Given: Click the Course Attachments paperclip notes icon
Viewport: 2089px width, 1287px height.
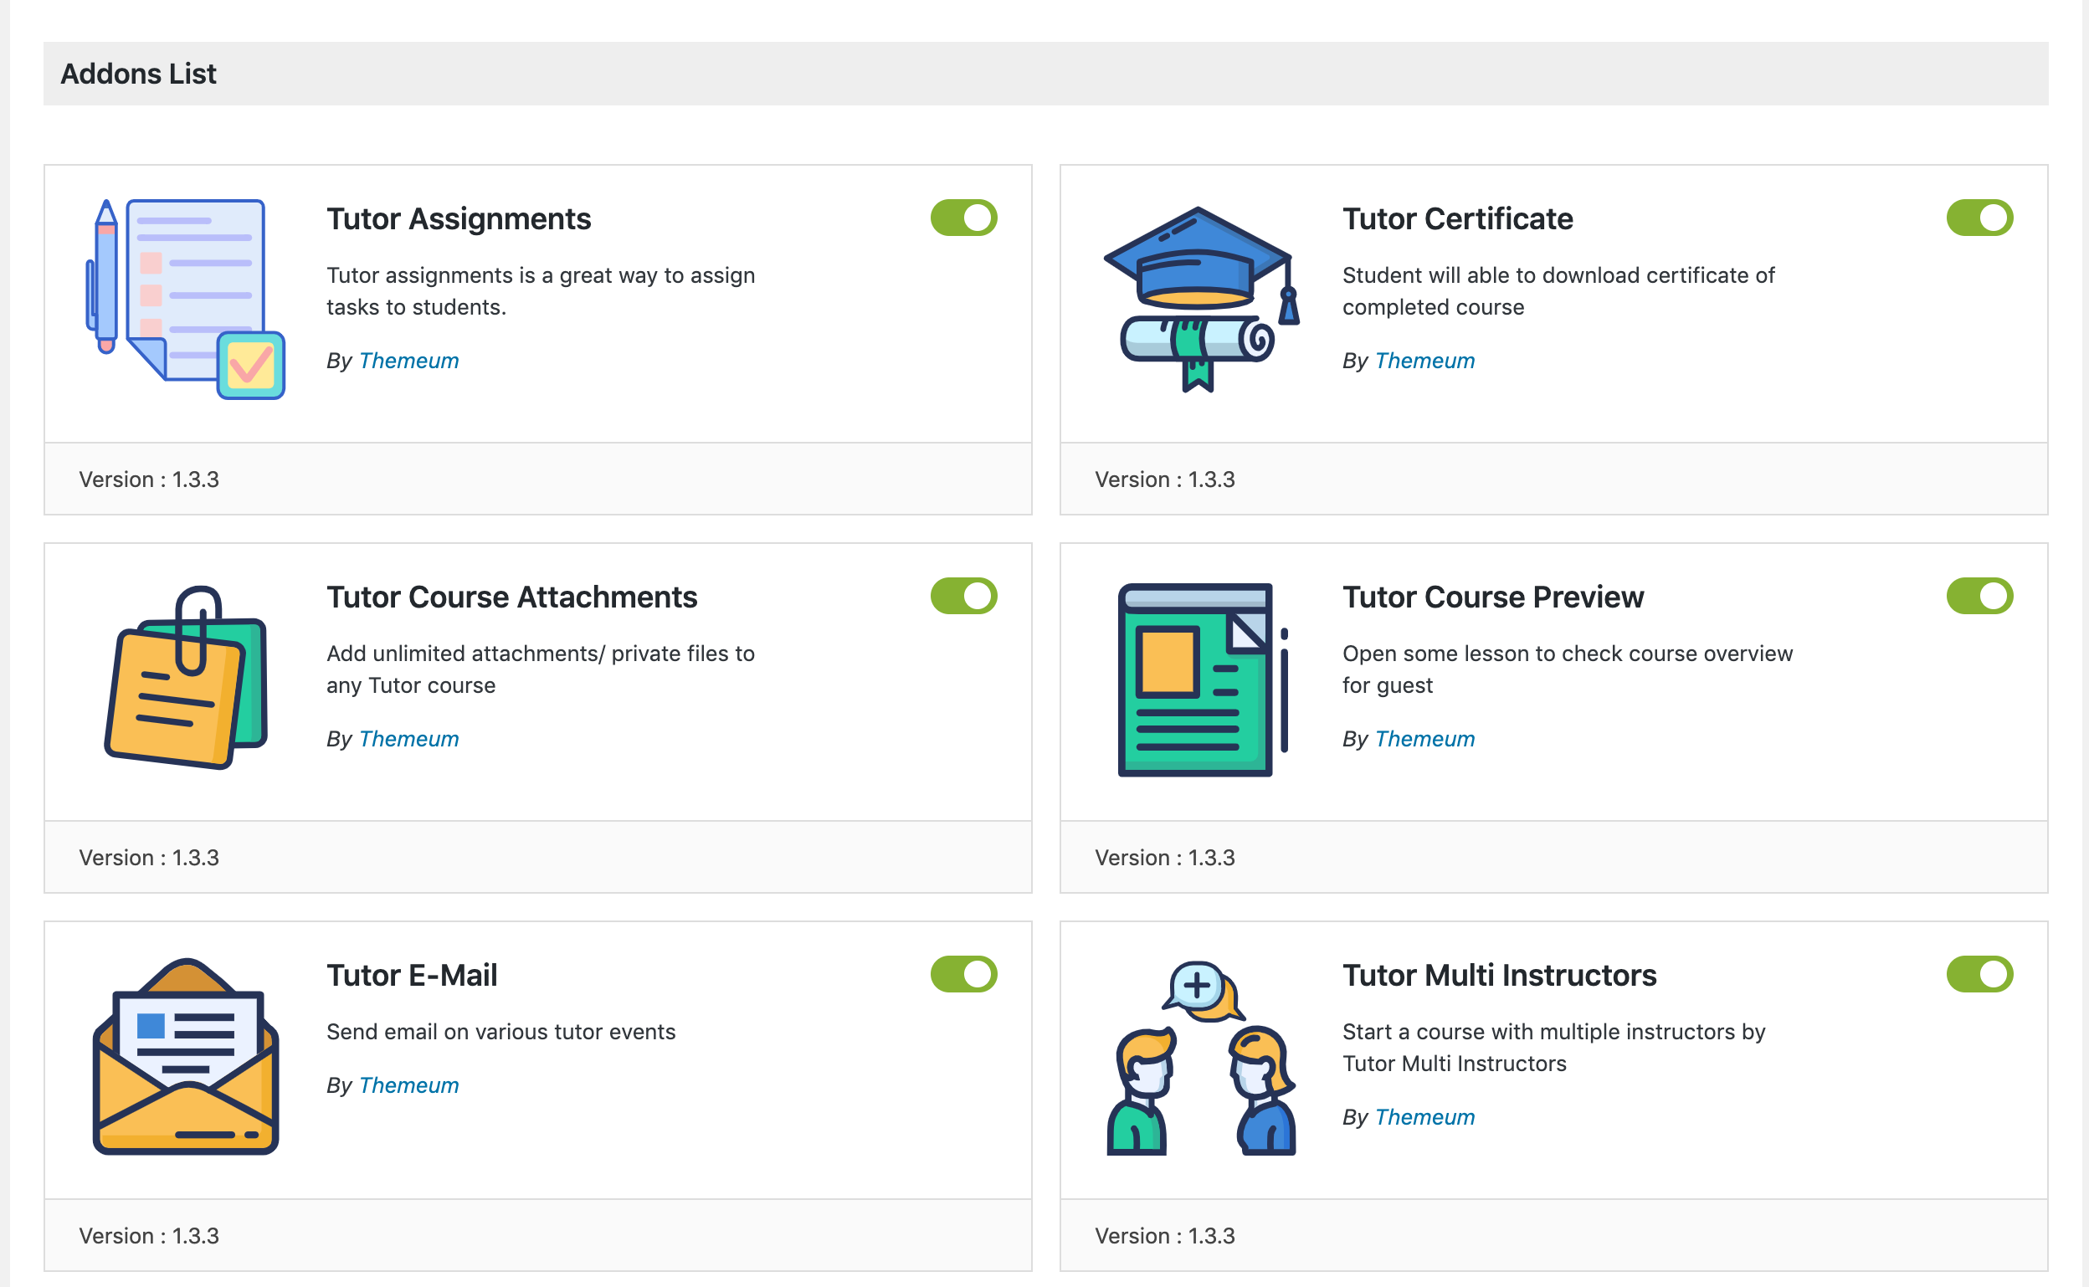Looking at the screenshot, I should coord(186,678).
